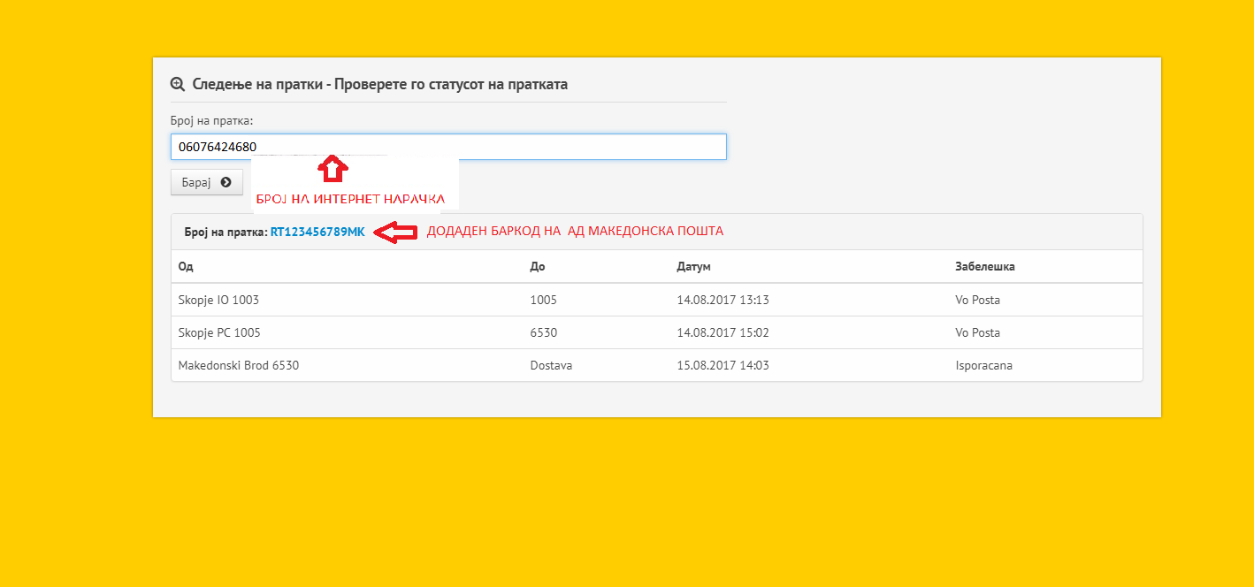The width and height of the screenshot is (1254, 587).
Task: Select the Датум column header
Action: tap(693, 266)
